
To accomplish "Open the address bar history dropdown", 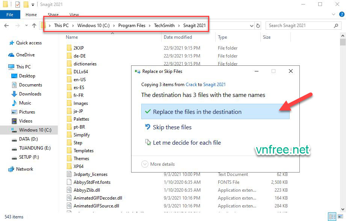I will 251,25.
